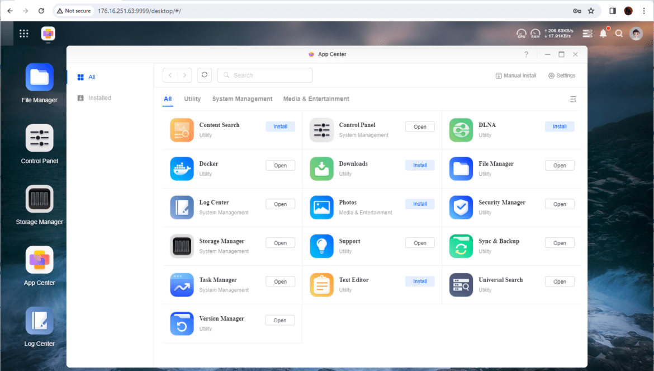This screenshot has height=371, width=654.
Task: Open the user avatar menu
Action: pos(636,34)
